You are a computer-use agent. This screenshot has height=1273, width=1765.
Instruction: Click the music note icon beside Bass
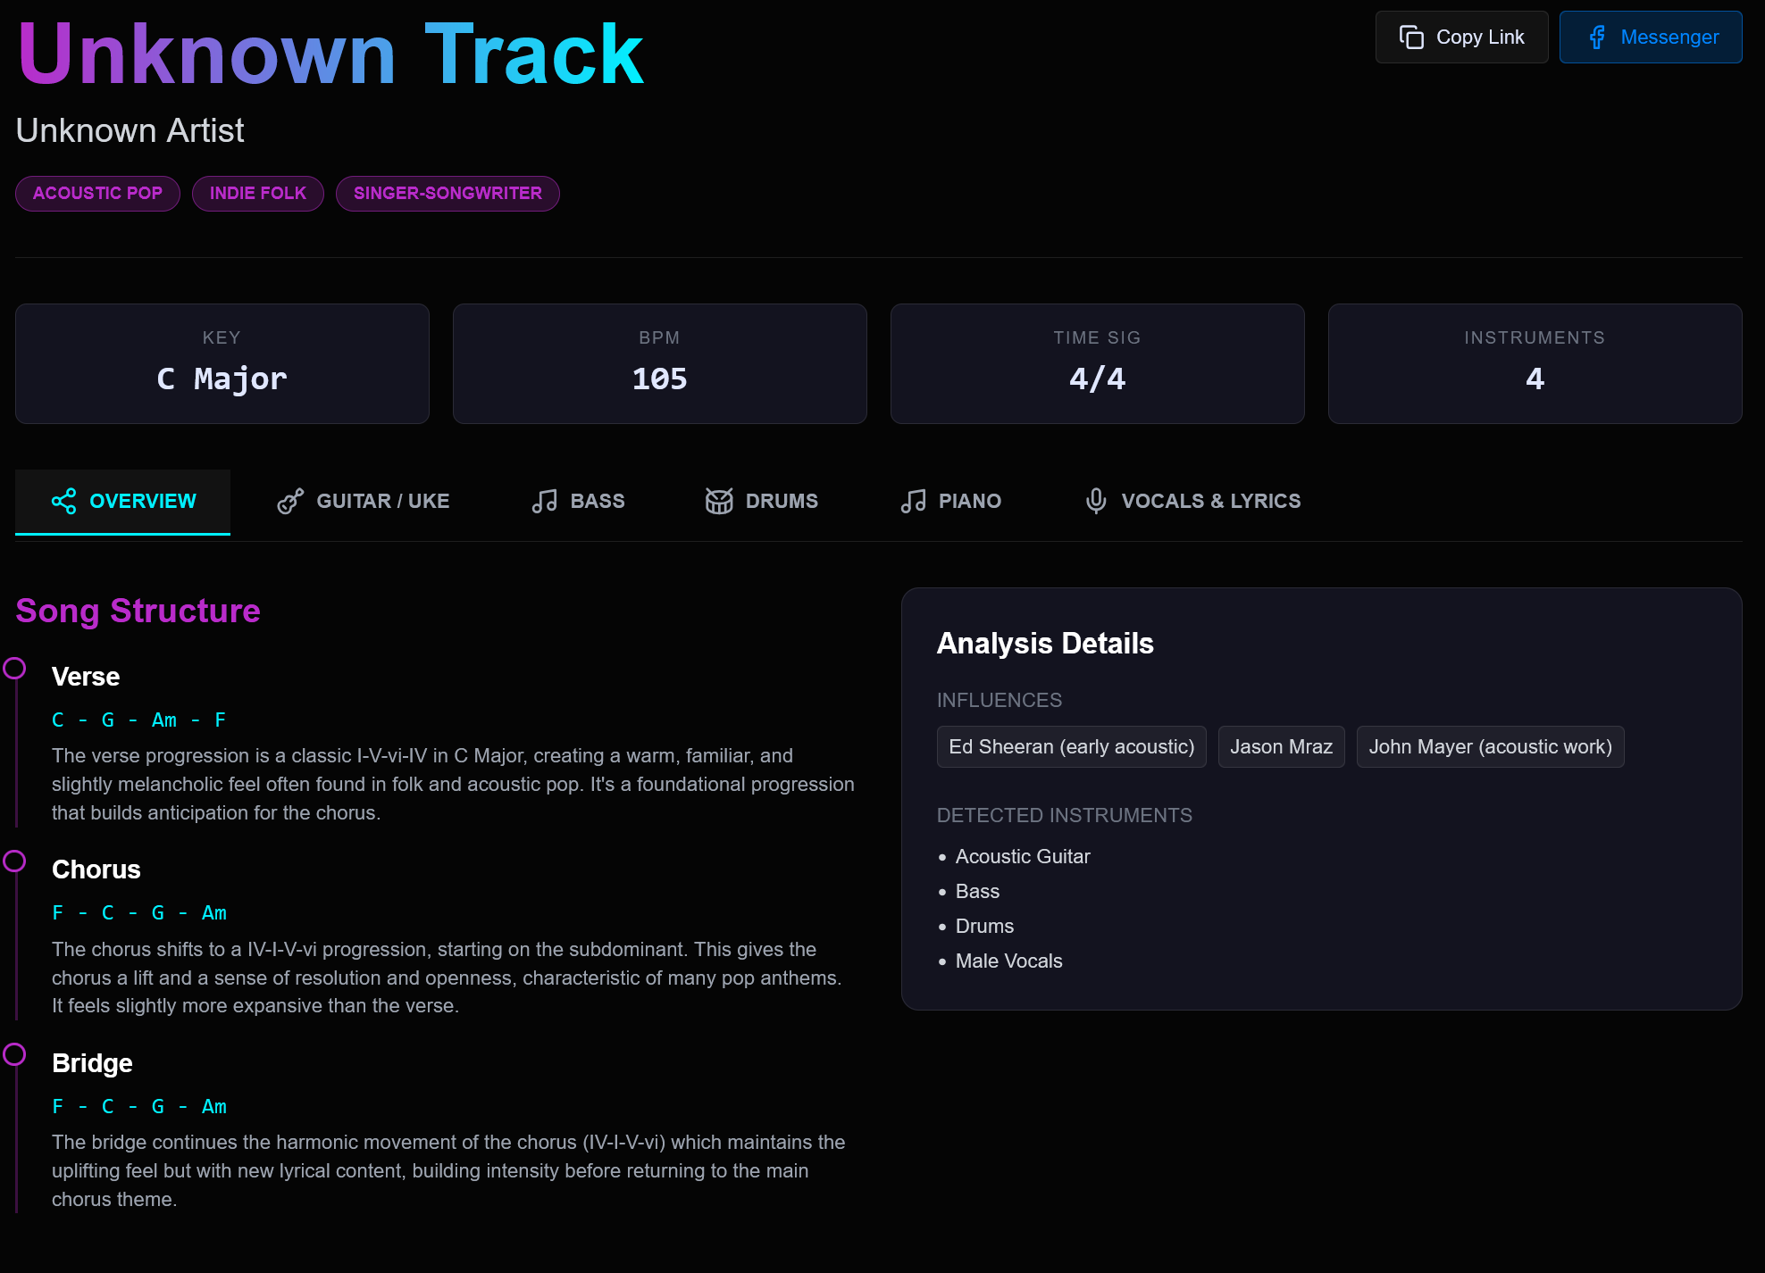544,501
